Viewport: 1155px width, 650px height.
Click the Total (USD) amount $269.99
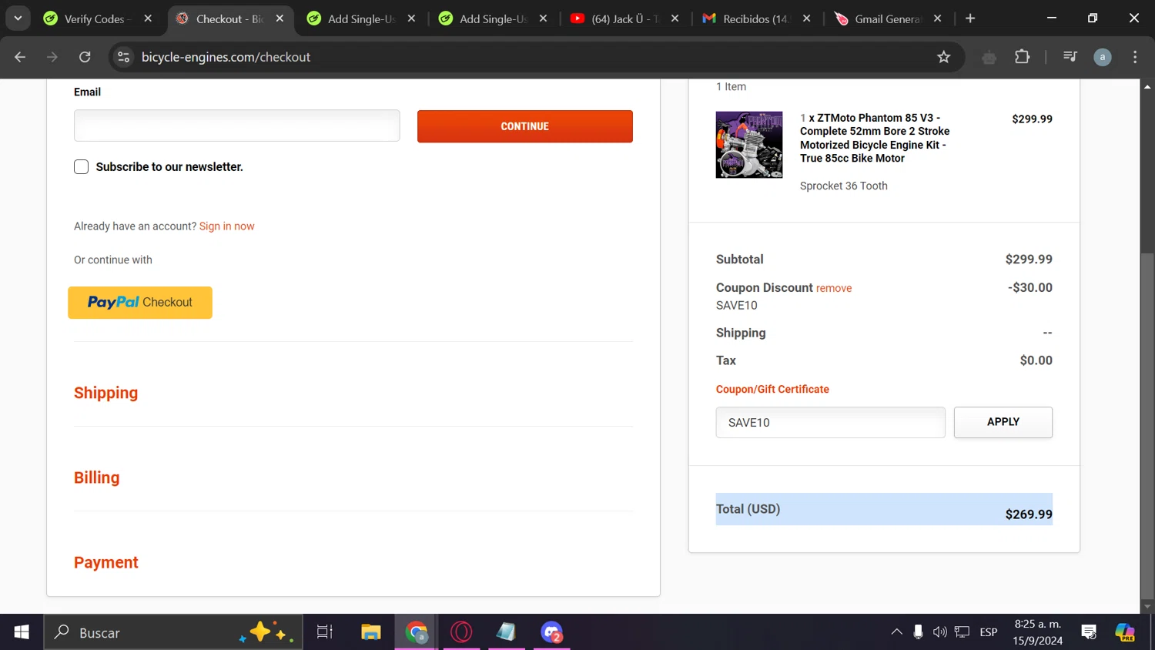click(x=1029, y=514)
